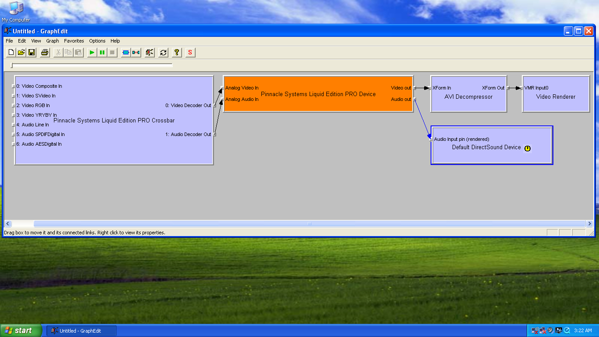The height and width of the screenshot is (337, 599).
Task: Click the yellow question mark Help icon
Action: (x=177, y=52)
